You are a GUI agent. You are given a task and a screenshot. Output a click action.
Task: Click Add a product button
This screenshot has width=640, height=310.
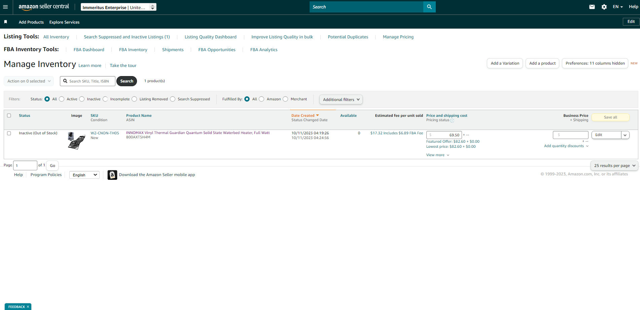pos(542,63)
